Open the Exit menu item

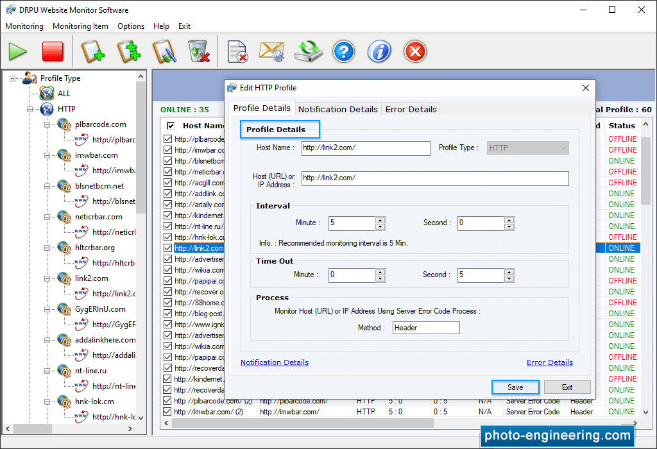184,26
